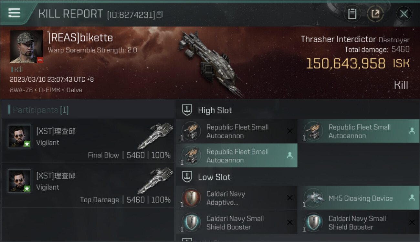Open Top Damage pilot portrait
This screenshot has height=242, width=420.
pyautogui.click(x=19, y=181)
